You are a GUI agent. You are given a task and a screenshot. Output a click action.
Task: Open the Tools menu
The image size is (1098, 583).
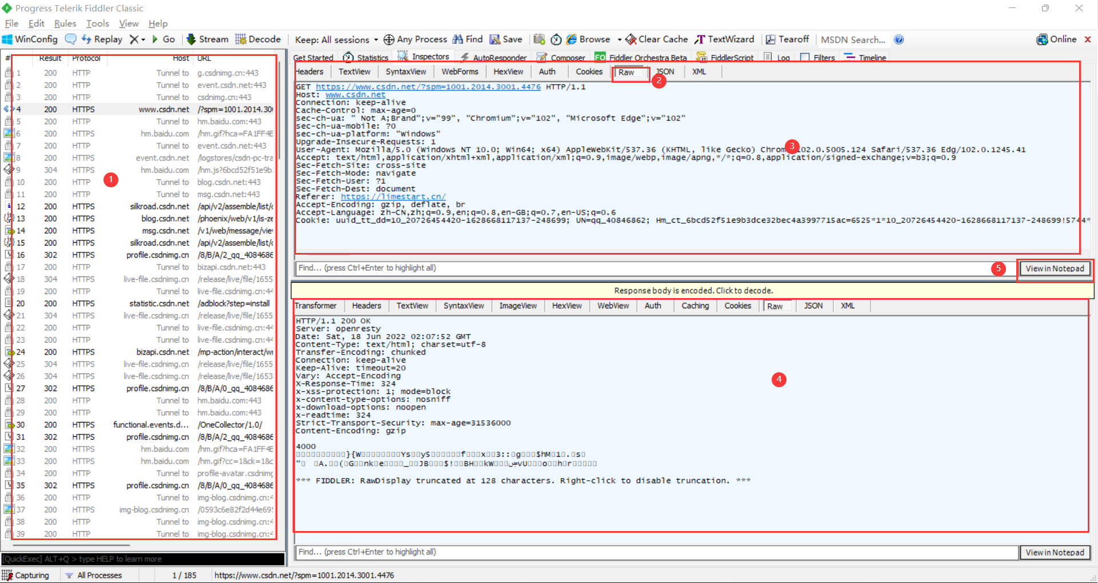98,23
